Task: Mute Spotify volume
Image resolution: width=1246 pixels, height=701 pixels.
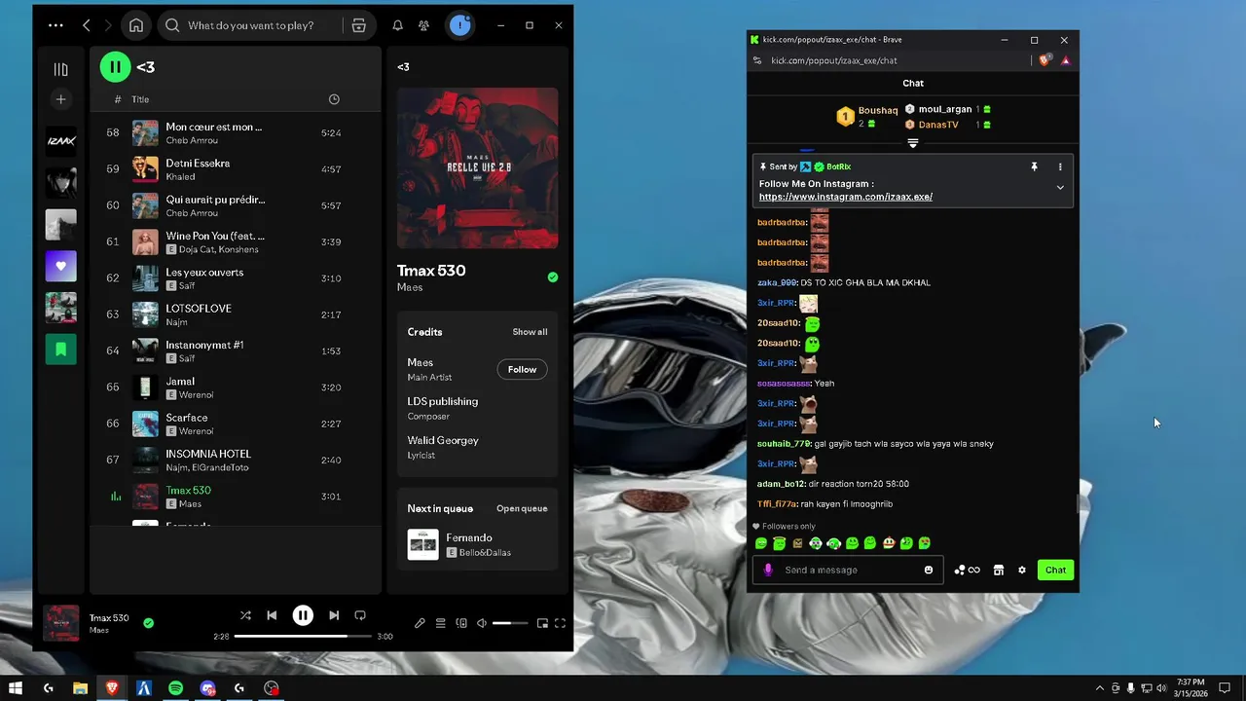Action: pyautogui.click(x=482, y=623)
